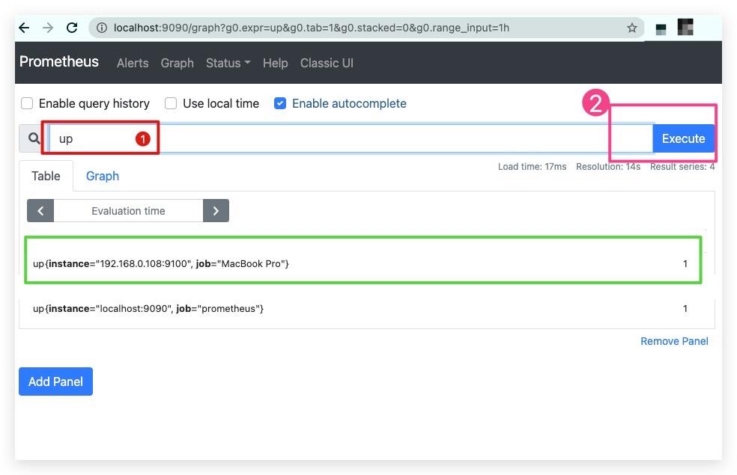Click the magnifier icon beside query input
737x475 pixels.
[34, 138]
